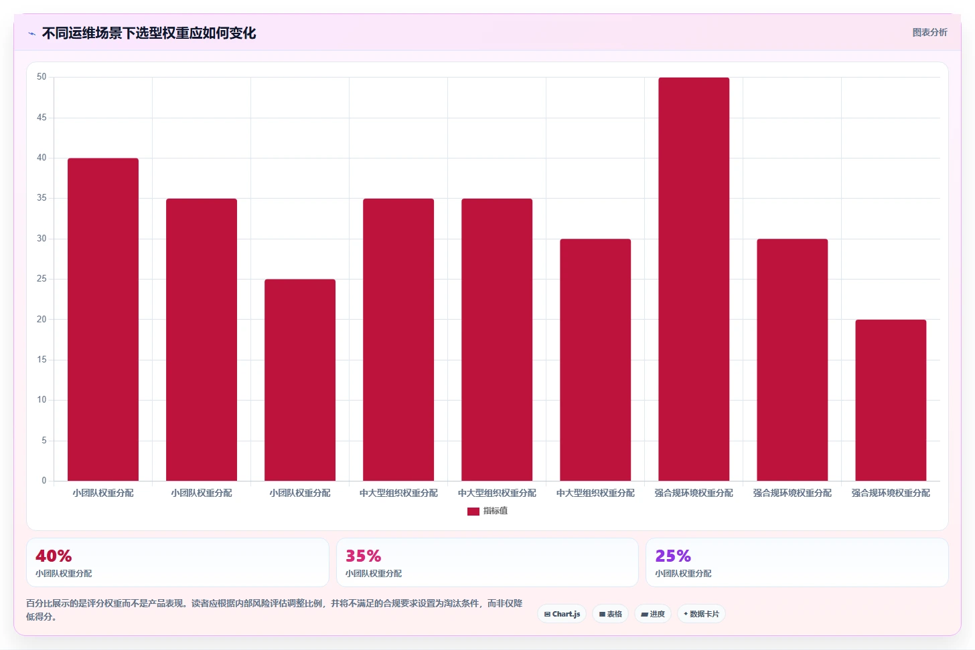Click the 小团队权重分配 bar reaching 40

pyautogui.click(x=103, y=320)
